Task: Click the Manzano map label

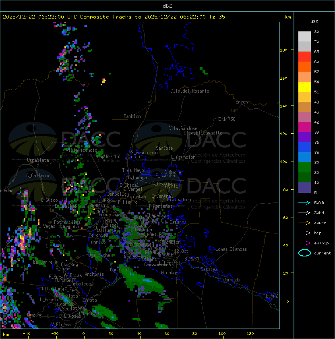Action: coord(34,315)
